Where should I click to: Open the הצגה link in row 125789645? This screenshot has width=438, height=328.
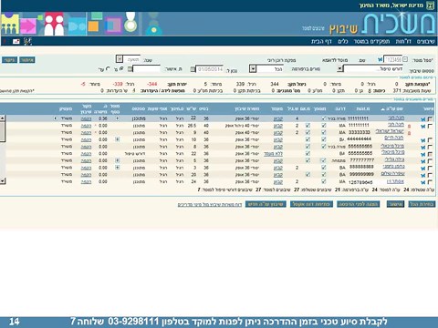86,181
